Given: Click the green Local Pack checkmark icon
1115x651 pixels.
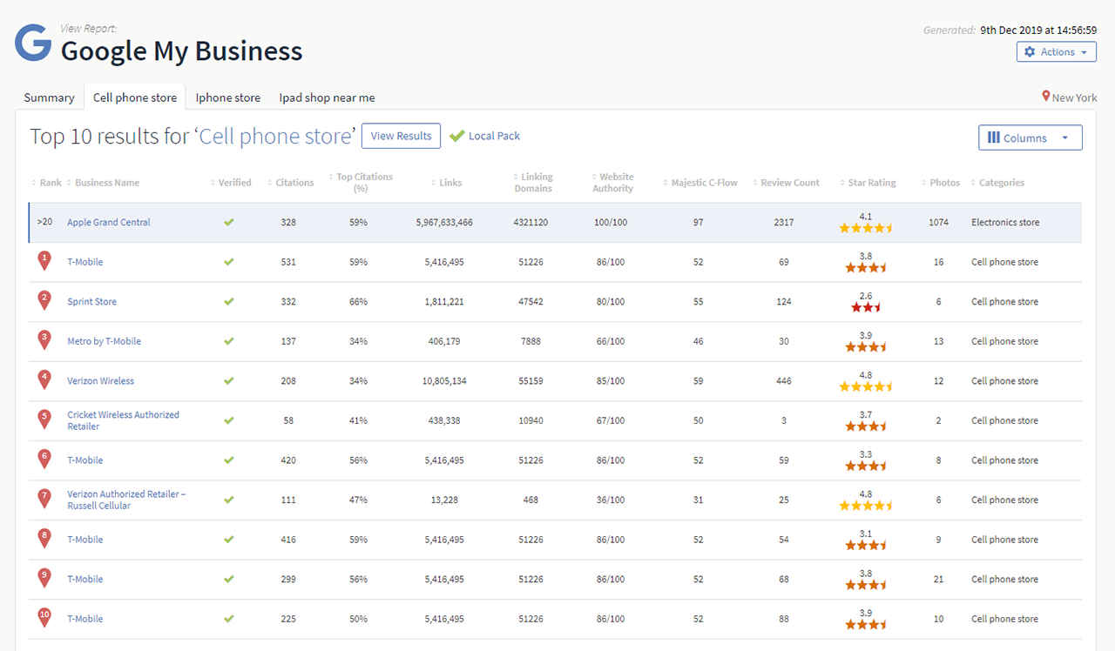Looking at the screenshot, I should coord(456,136).
